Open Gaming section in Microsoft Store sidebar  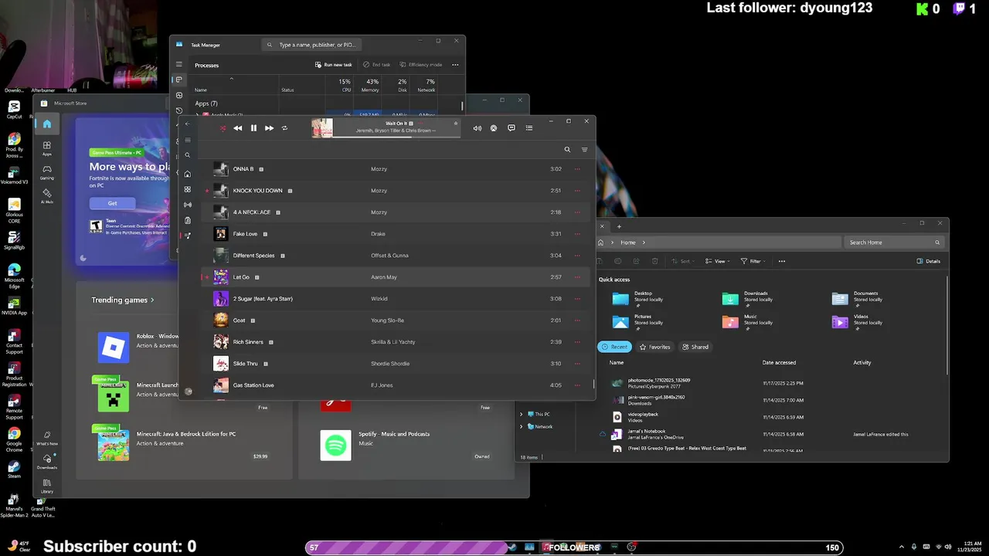coord(47,172)
